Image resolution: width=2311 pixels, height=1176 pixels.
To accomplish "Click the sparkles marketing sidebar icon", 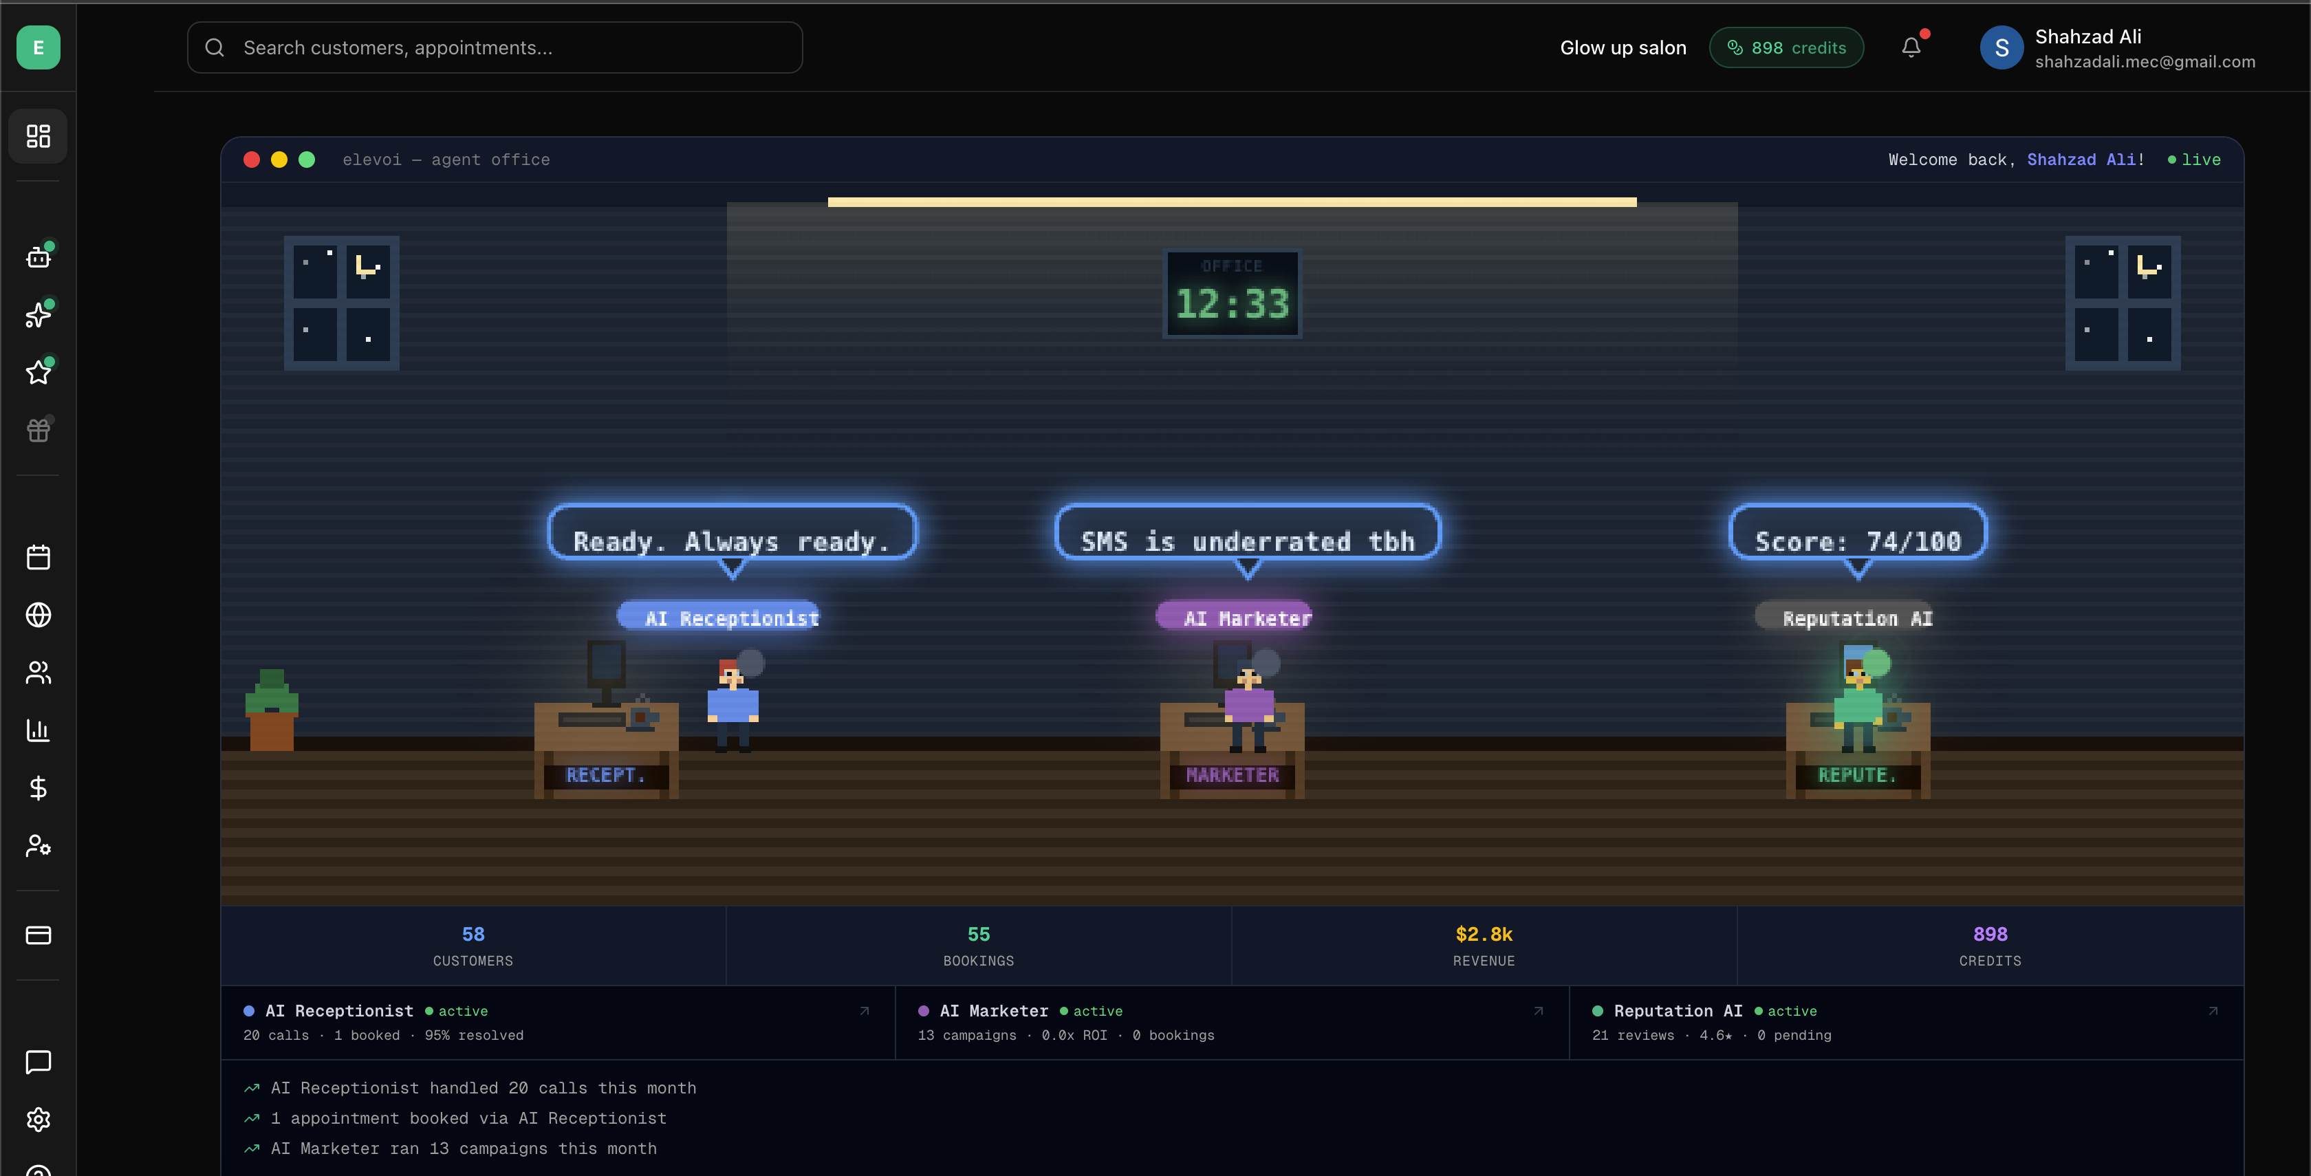I will pyautogui.click(x=38, y=315).
